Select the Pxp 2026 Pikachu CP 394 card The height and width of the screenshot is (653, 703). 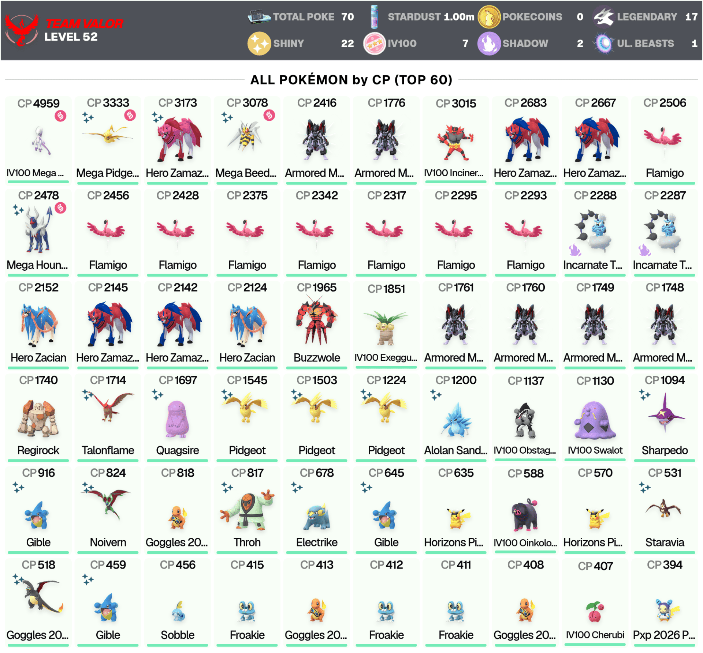665,602
